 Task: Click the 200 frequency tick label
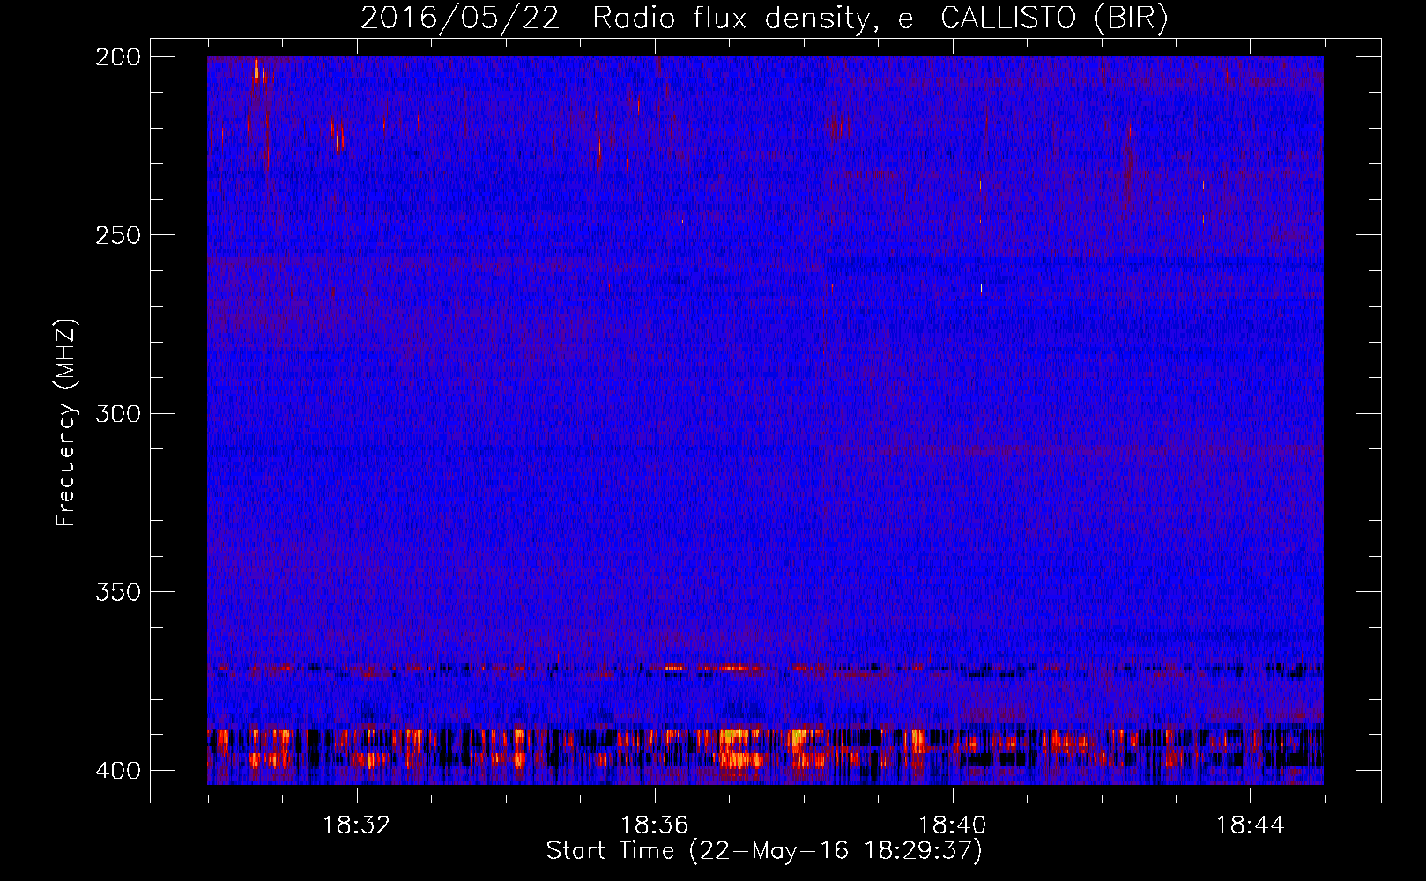tap(118, 57)
